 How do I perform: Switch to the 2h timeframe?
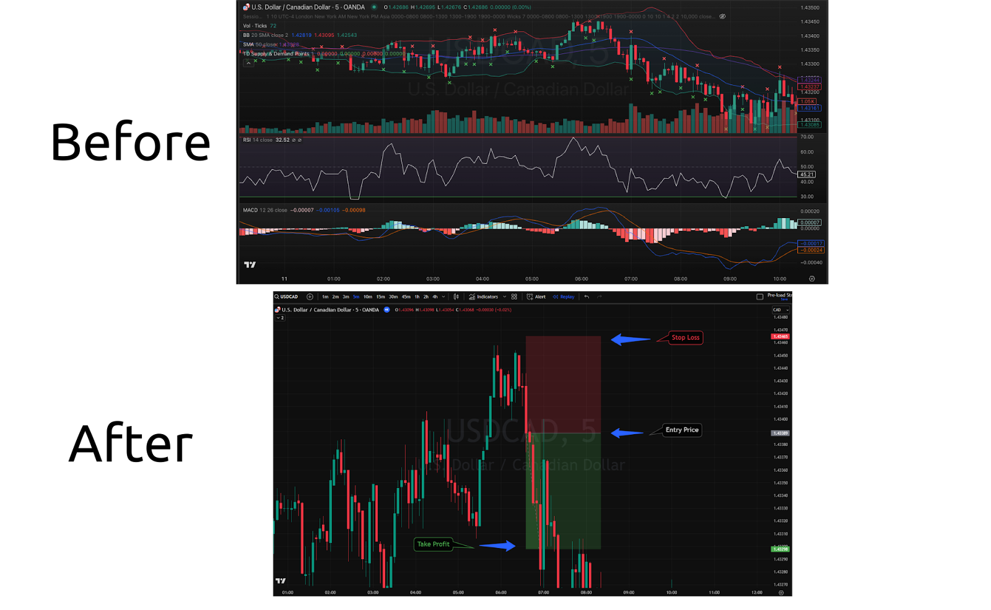pyautogui.click(x=426, y=297)
